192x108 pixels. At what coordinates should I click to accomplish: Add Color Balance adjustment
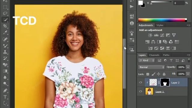point(153,42)
